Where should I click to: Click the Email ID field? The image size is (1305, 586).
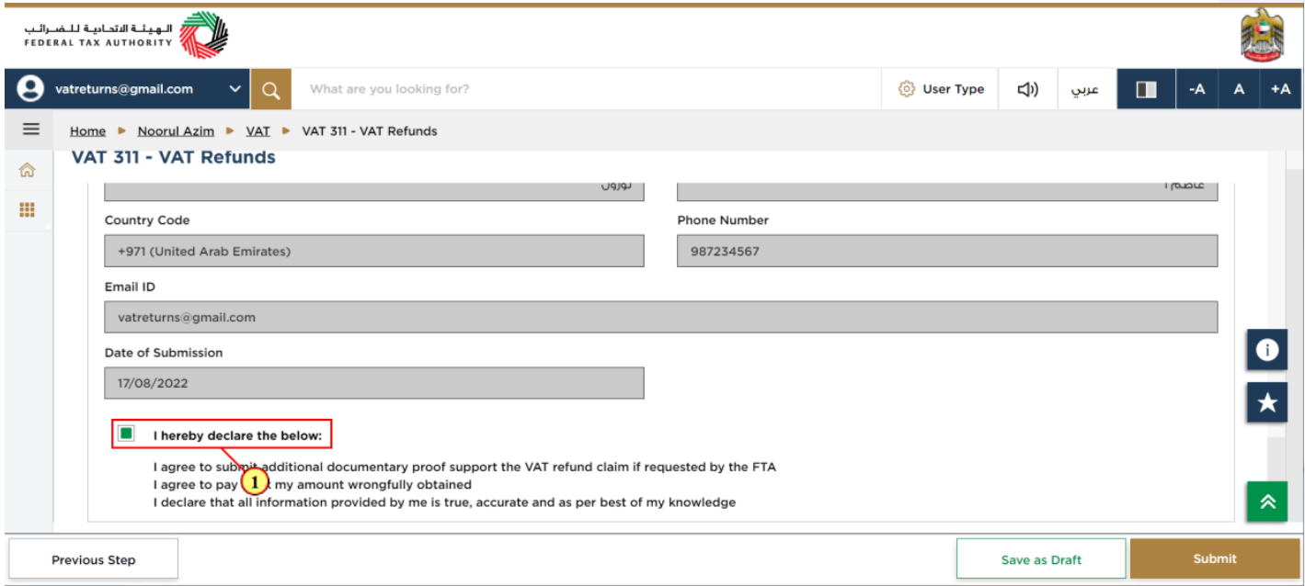[x=661, y=318]
